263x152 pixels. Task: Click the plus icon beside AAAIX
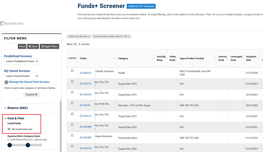click(81, 105)
